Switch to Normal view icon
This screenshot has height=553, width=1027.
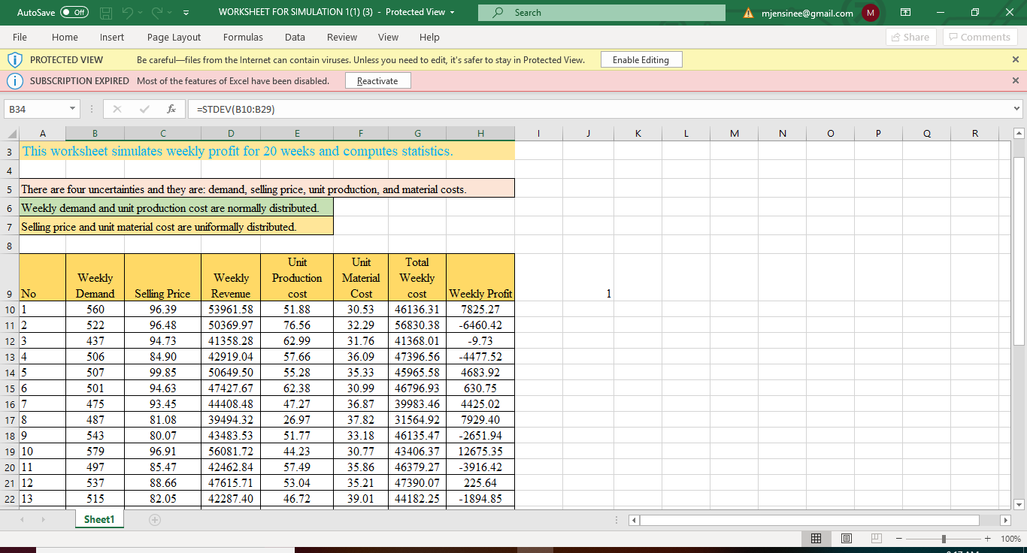point(816,539)
